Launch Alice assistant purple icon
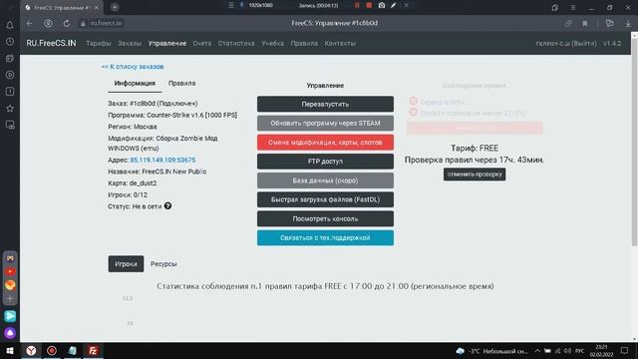Viewport: 638px width, 359px height. point(10,333)
